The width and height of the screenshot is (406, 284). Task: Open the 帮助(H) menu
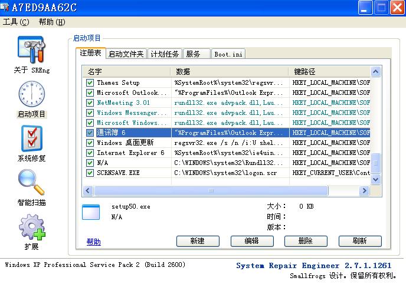click(x=52, y=22)
